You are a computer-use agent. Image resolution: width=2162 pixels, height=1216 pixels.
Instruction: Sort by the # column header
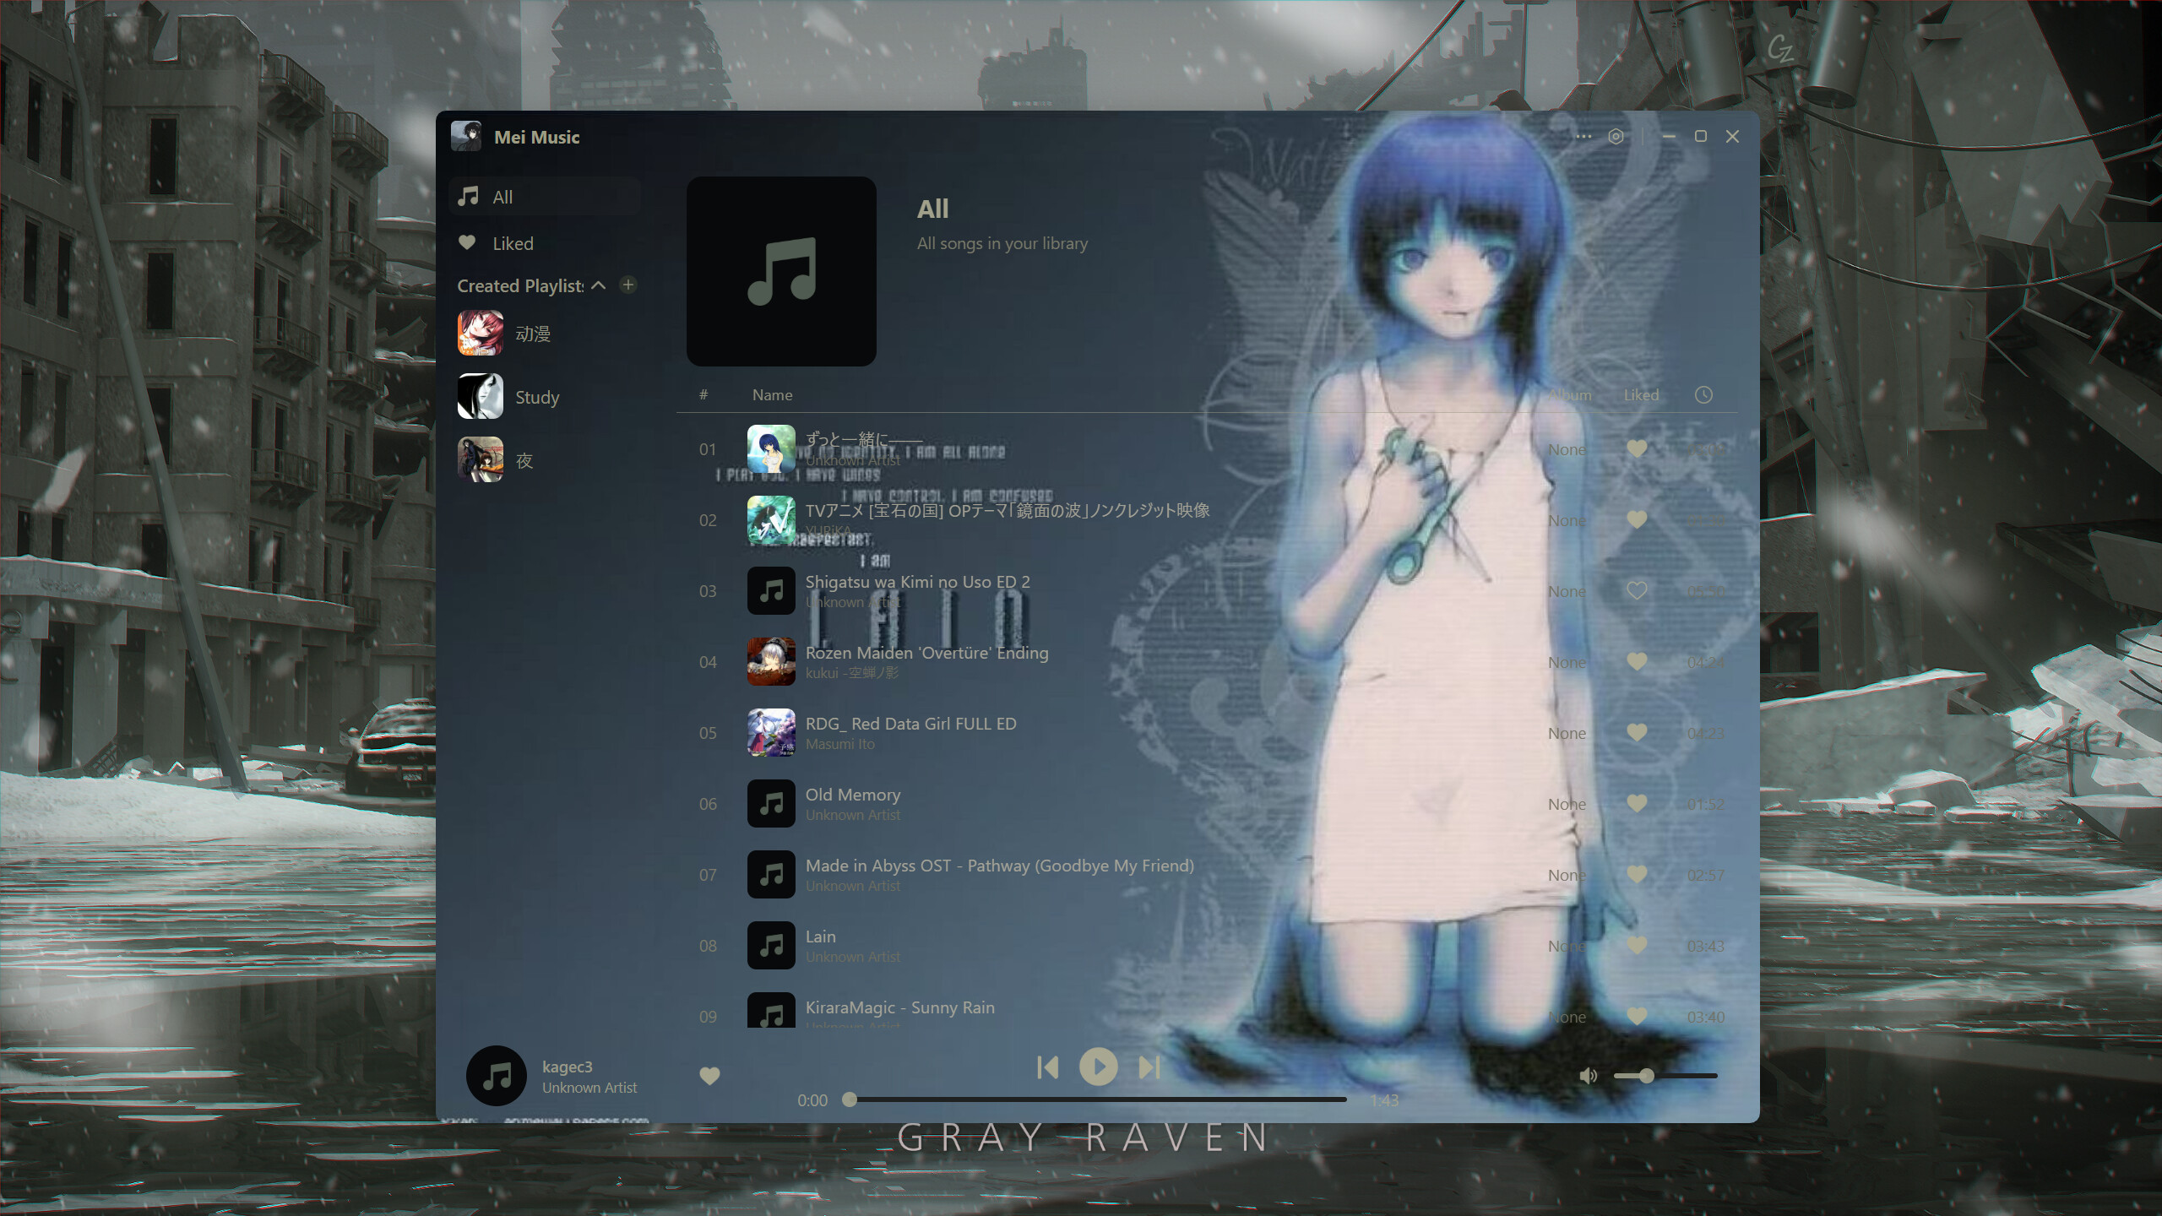(x=703, y=394)
